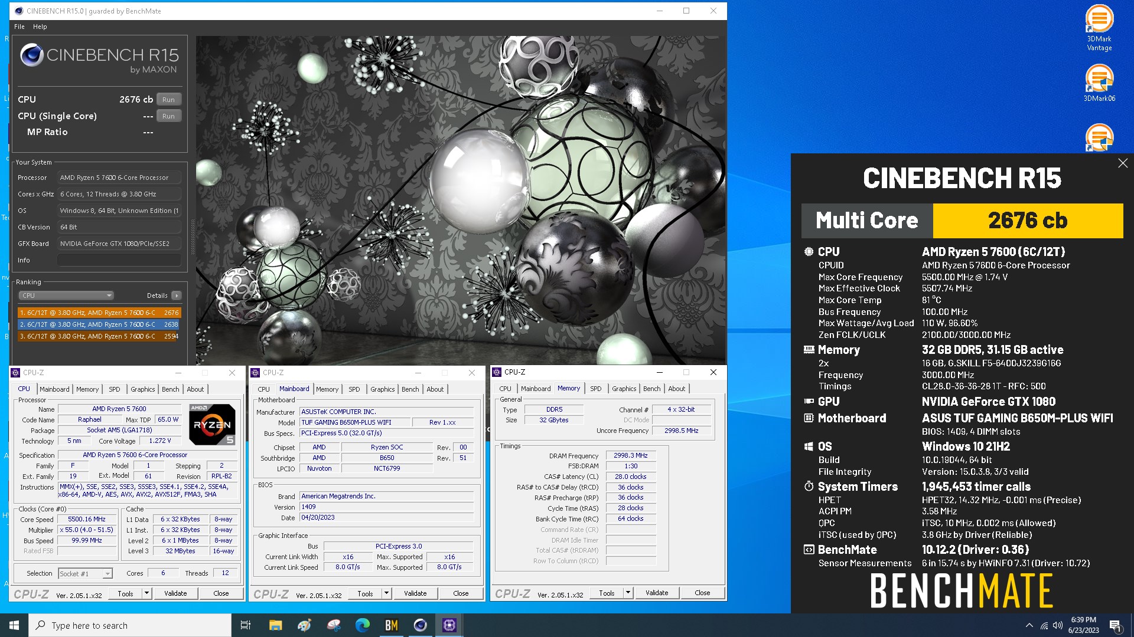
Task: Select ranking entry with score 2676
Action: coord(99,313)
